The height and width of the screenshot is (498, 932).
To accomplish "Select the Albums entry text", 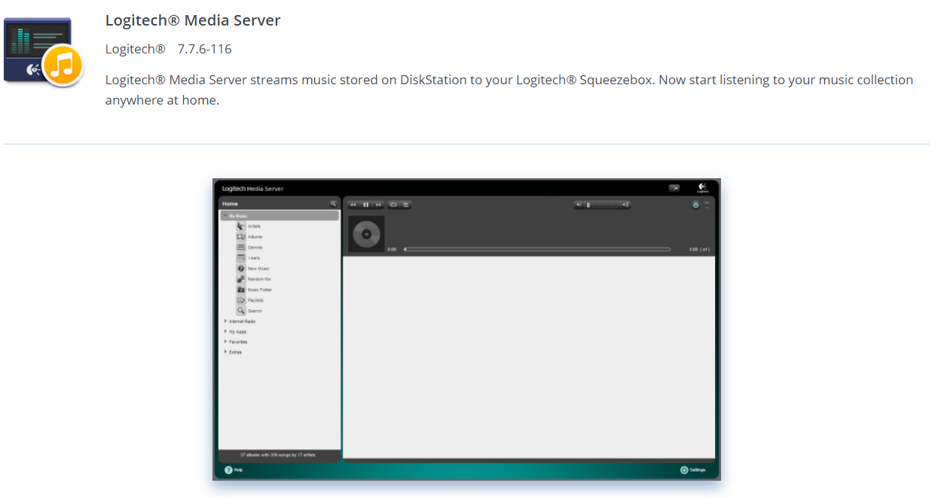I will [x=255, y=237].
